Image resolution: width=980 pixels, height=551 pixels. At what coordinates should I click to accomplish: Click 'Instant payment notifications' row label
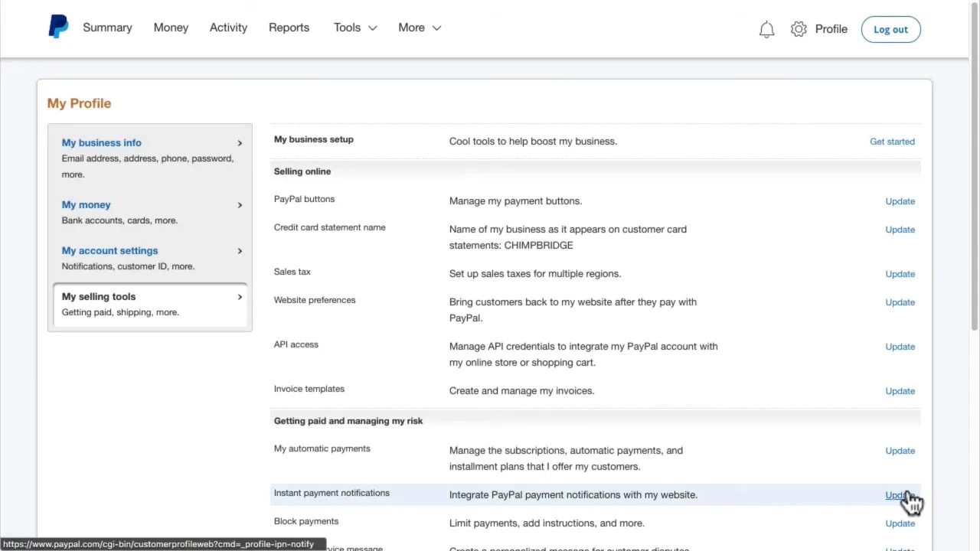point(332,493)
